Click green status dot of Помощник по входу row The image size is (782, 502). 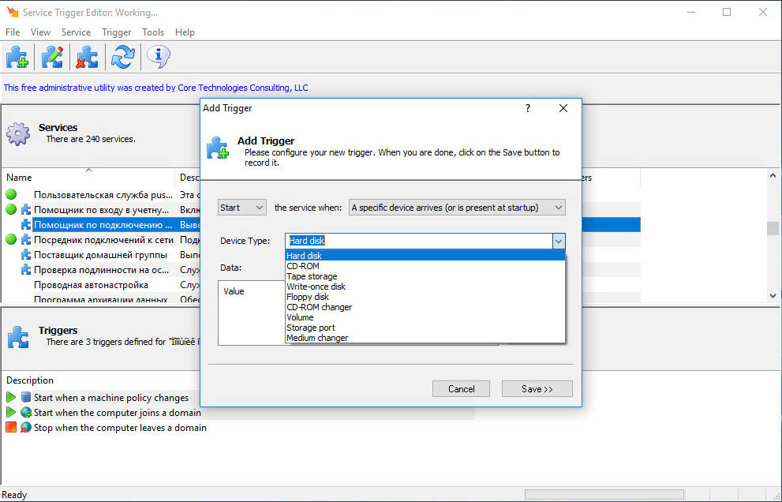[11, 209]
